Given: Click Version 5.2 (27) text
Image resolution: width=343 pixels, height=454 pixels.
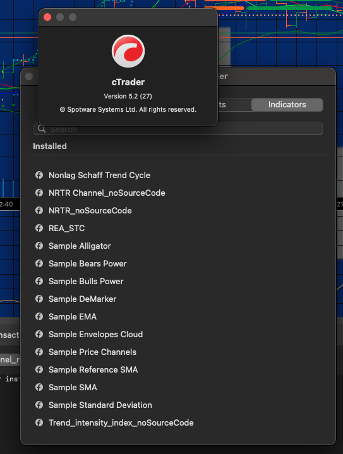Looking at the screenshot, I should pos(128,96).
